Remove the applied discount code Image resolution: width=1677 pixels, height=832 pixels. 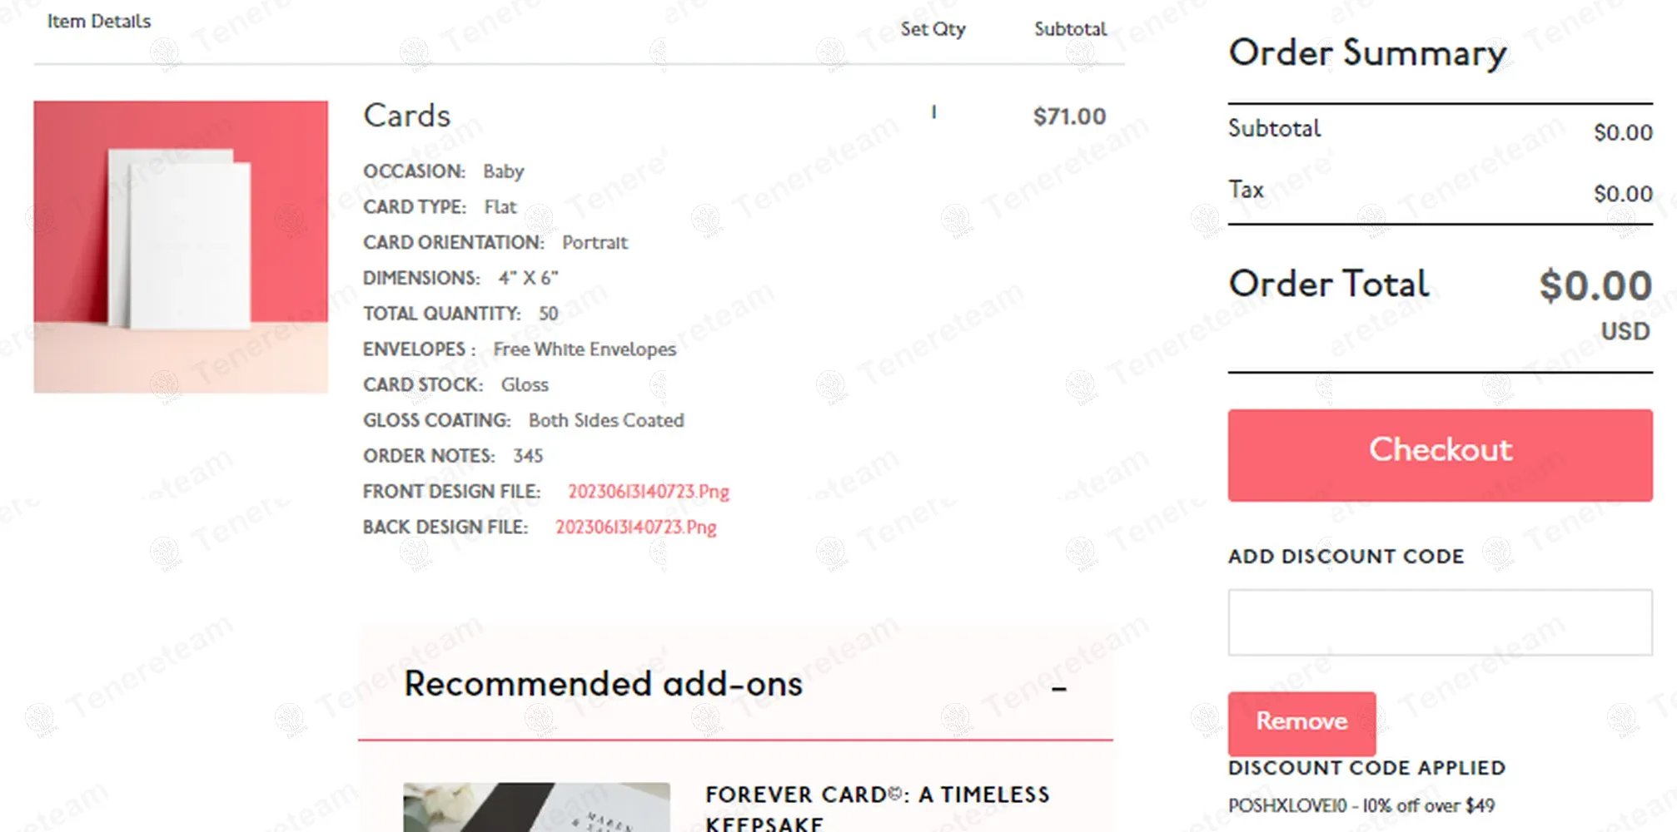pos(1301,721)
